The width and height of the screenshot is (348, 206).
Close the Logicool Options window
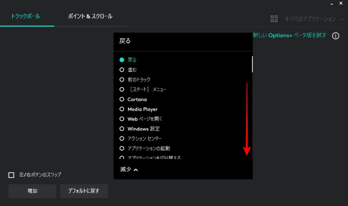341,4
